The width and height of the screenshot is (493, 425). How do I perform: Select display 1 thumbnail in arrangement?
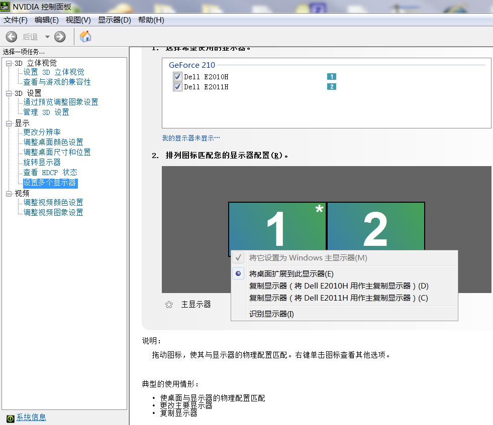coord(277,226)
